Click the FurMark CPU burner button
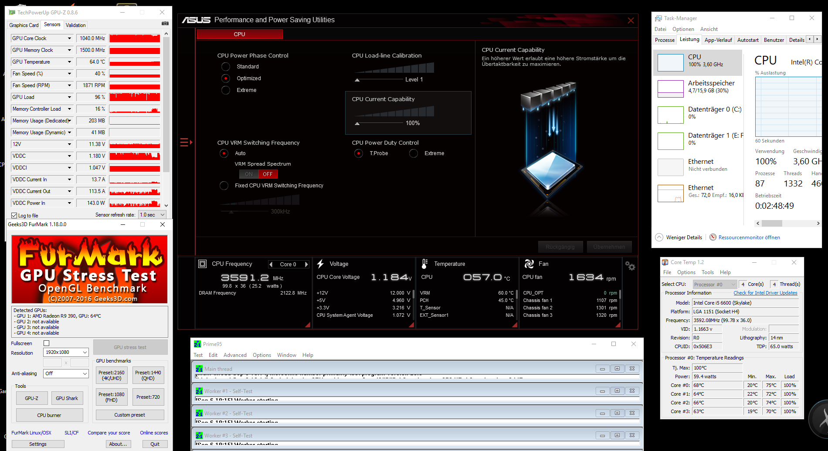 point(49,415)
